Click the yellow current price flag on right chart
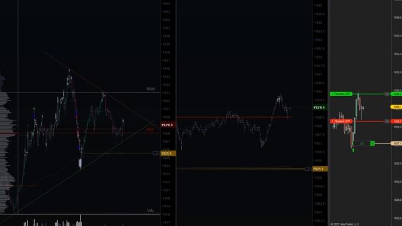402x226 pixels. click(396, 107)
